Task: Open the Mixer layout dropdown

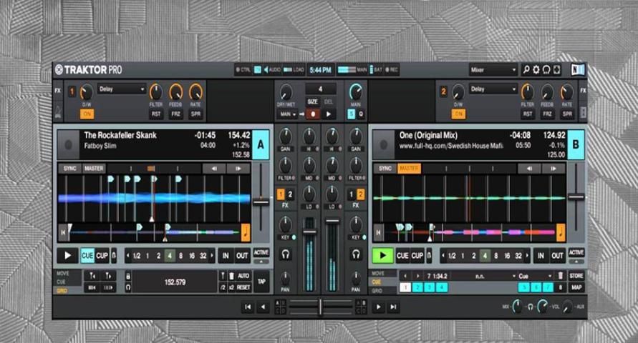Action: [493, 70]
